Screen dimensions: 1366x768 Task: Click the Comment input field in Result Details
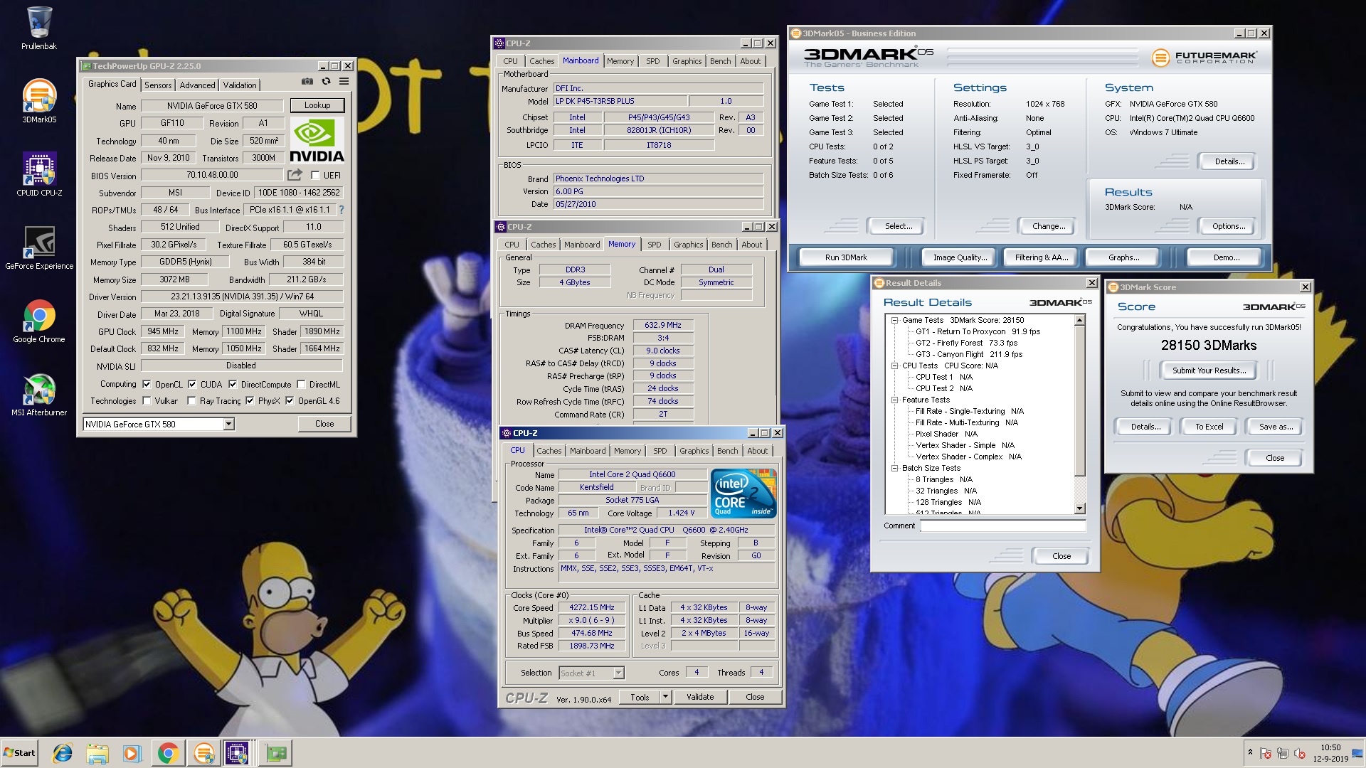tap(1003, 526)
